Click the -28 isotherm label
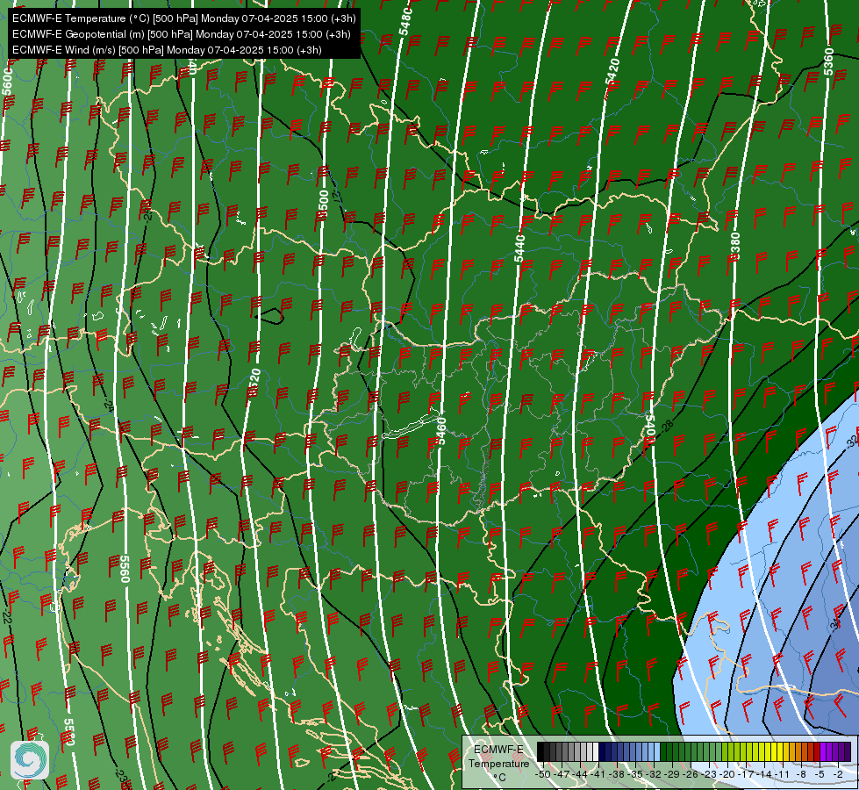This screenshot has height=790, width=859. point(667,426)
